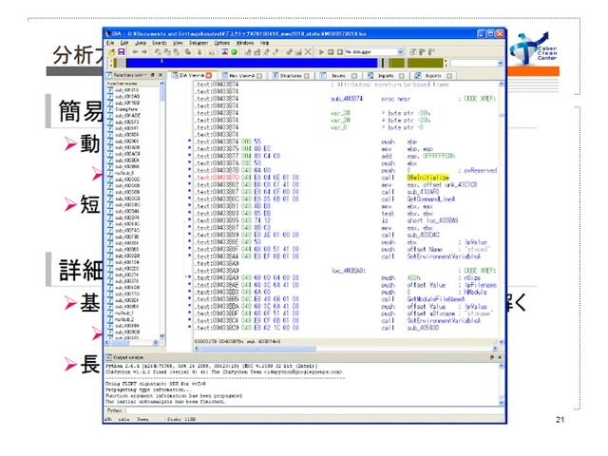
Task: Select GetModuleFileNameA call target
Action: click(435, 299)
